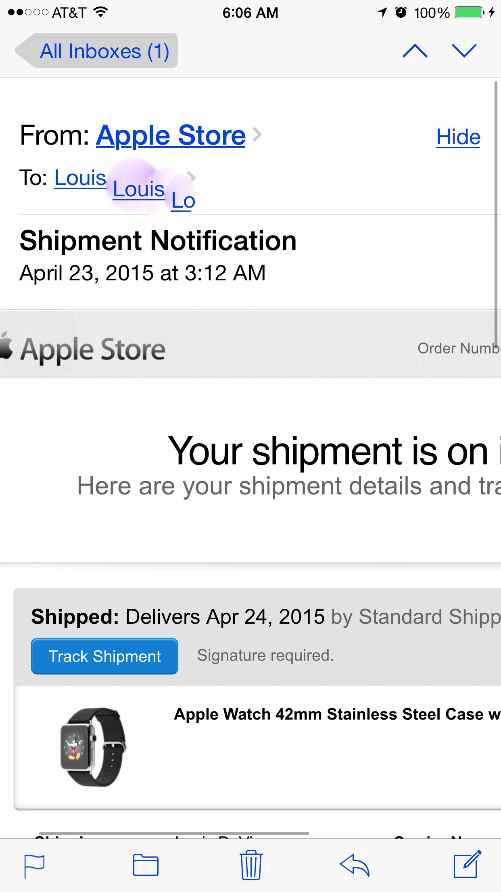This screenshot has width=501, height=892.
Task: Tap the Wi-Fi status icon
Action: click(100, 12)
